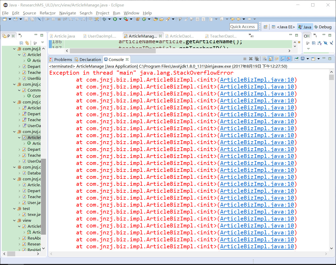Toggle Show Console on standard output change
The height and width of the screenshot is (265, 336).
coord(283,59)
